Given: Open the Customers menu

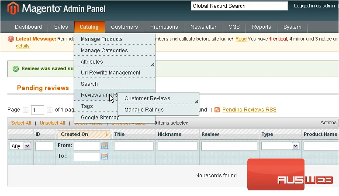Looking at the screenshot, I should point(125,27).
